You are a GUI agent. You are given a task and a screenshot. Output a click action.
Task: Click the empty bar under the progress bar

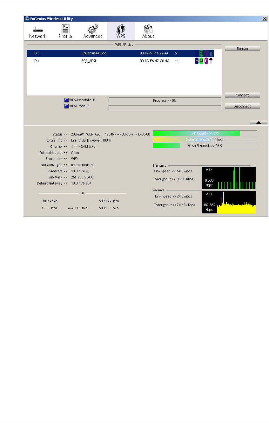click(x=165, y=107)
